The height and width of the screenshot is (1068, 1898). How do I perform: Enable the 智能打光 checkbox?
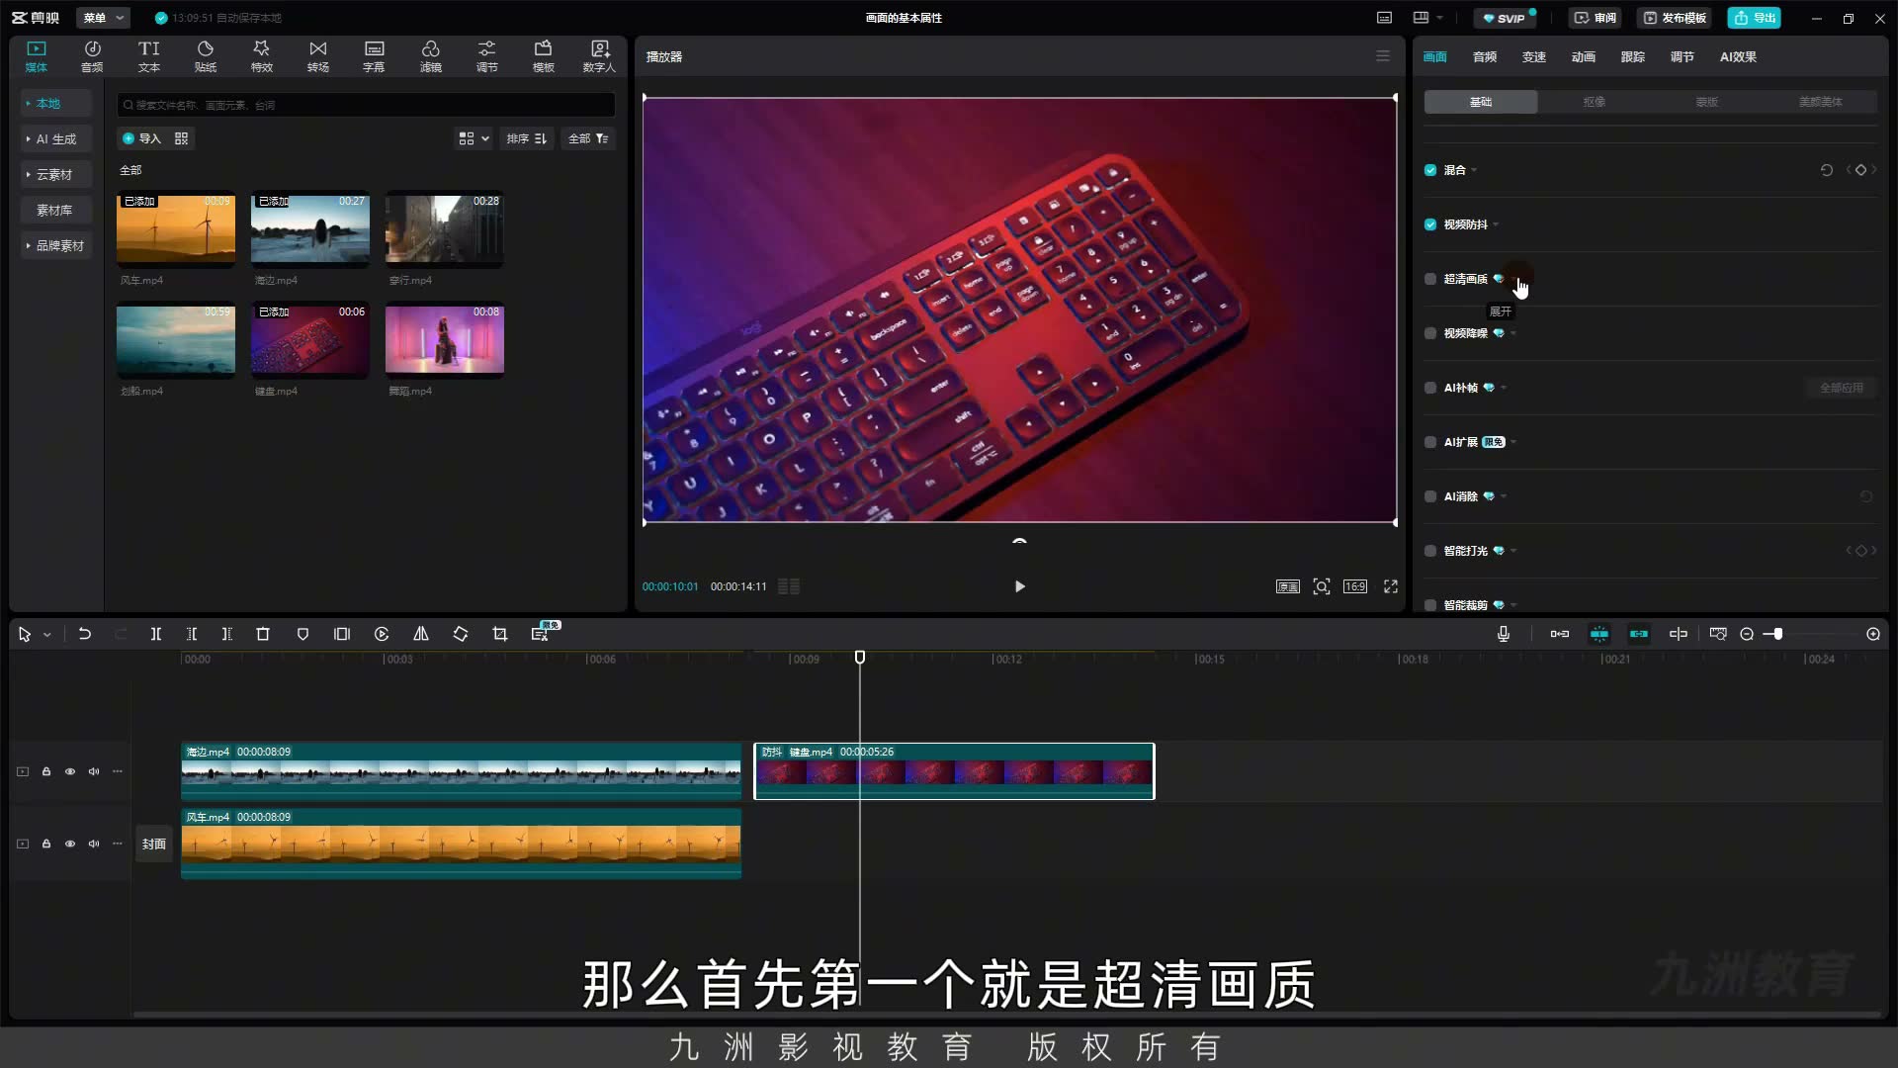[1430, 551]
